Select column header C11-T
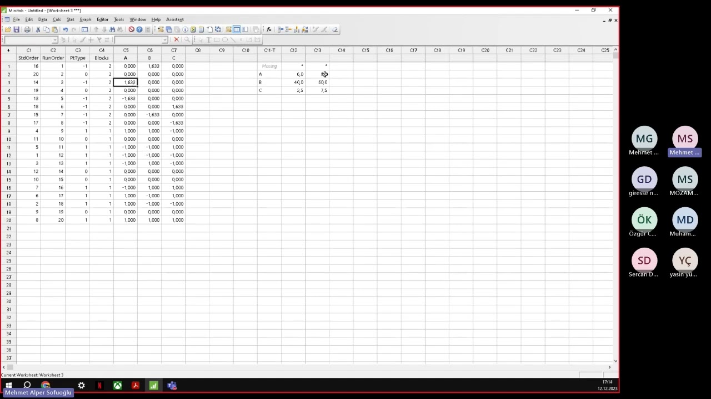 click(x=269, y=50)
